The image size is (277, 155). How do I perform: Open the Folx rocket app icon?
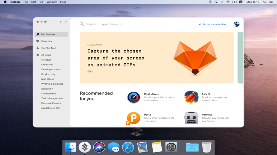(x=191, y=97)
